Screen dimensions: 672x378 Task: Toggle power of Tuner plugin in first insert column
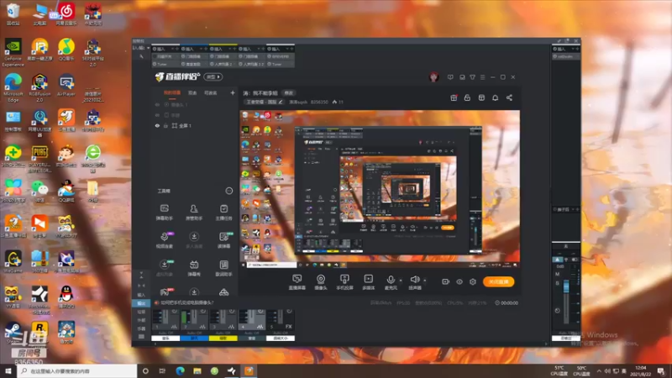pyautogui.click(x=155, y=64)
